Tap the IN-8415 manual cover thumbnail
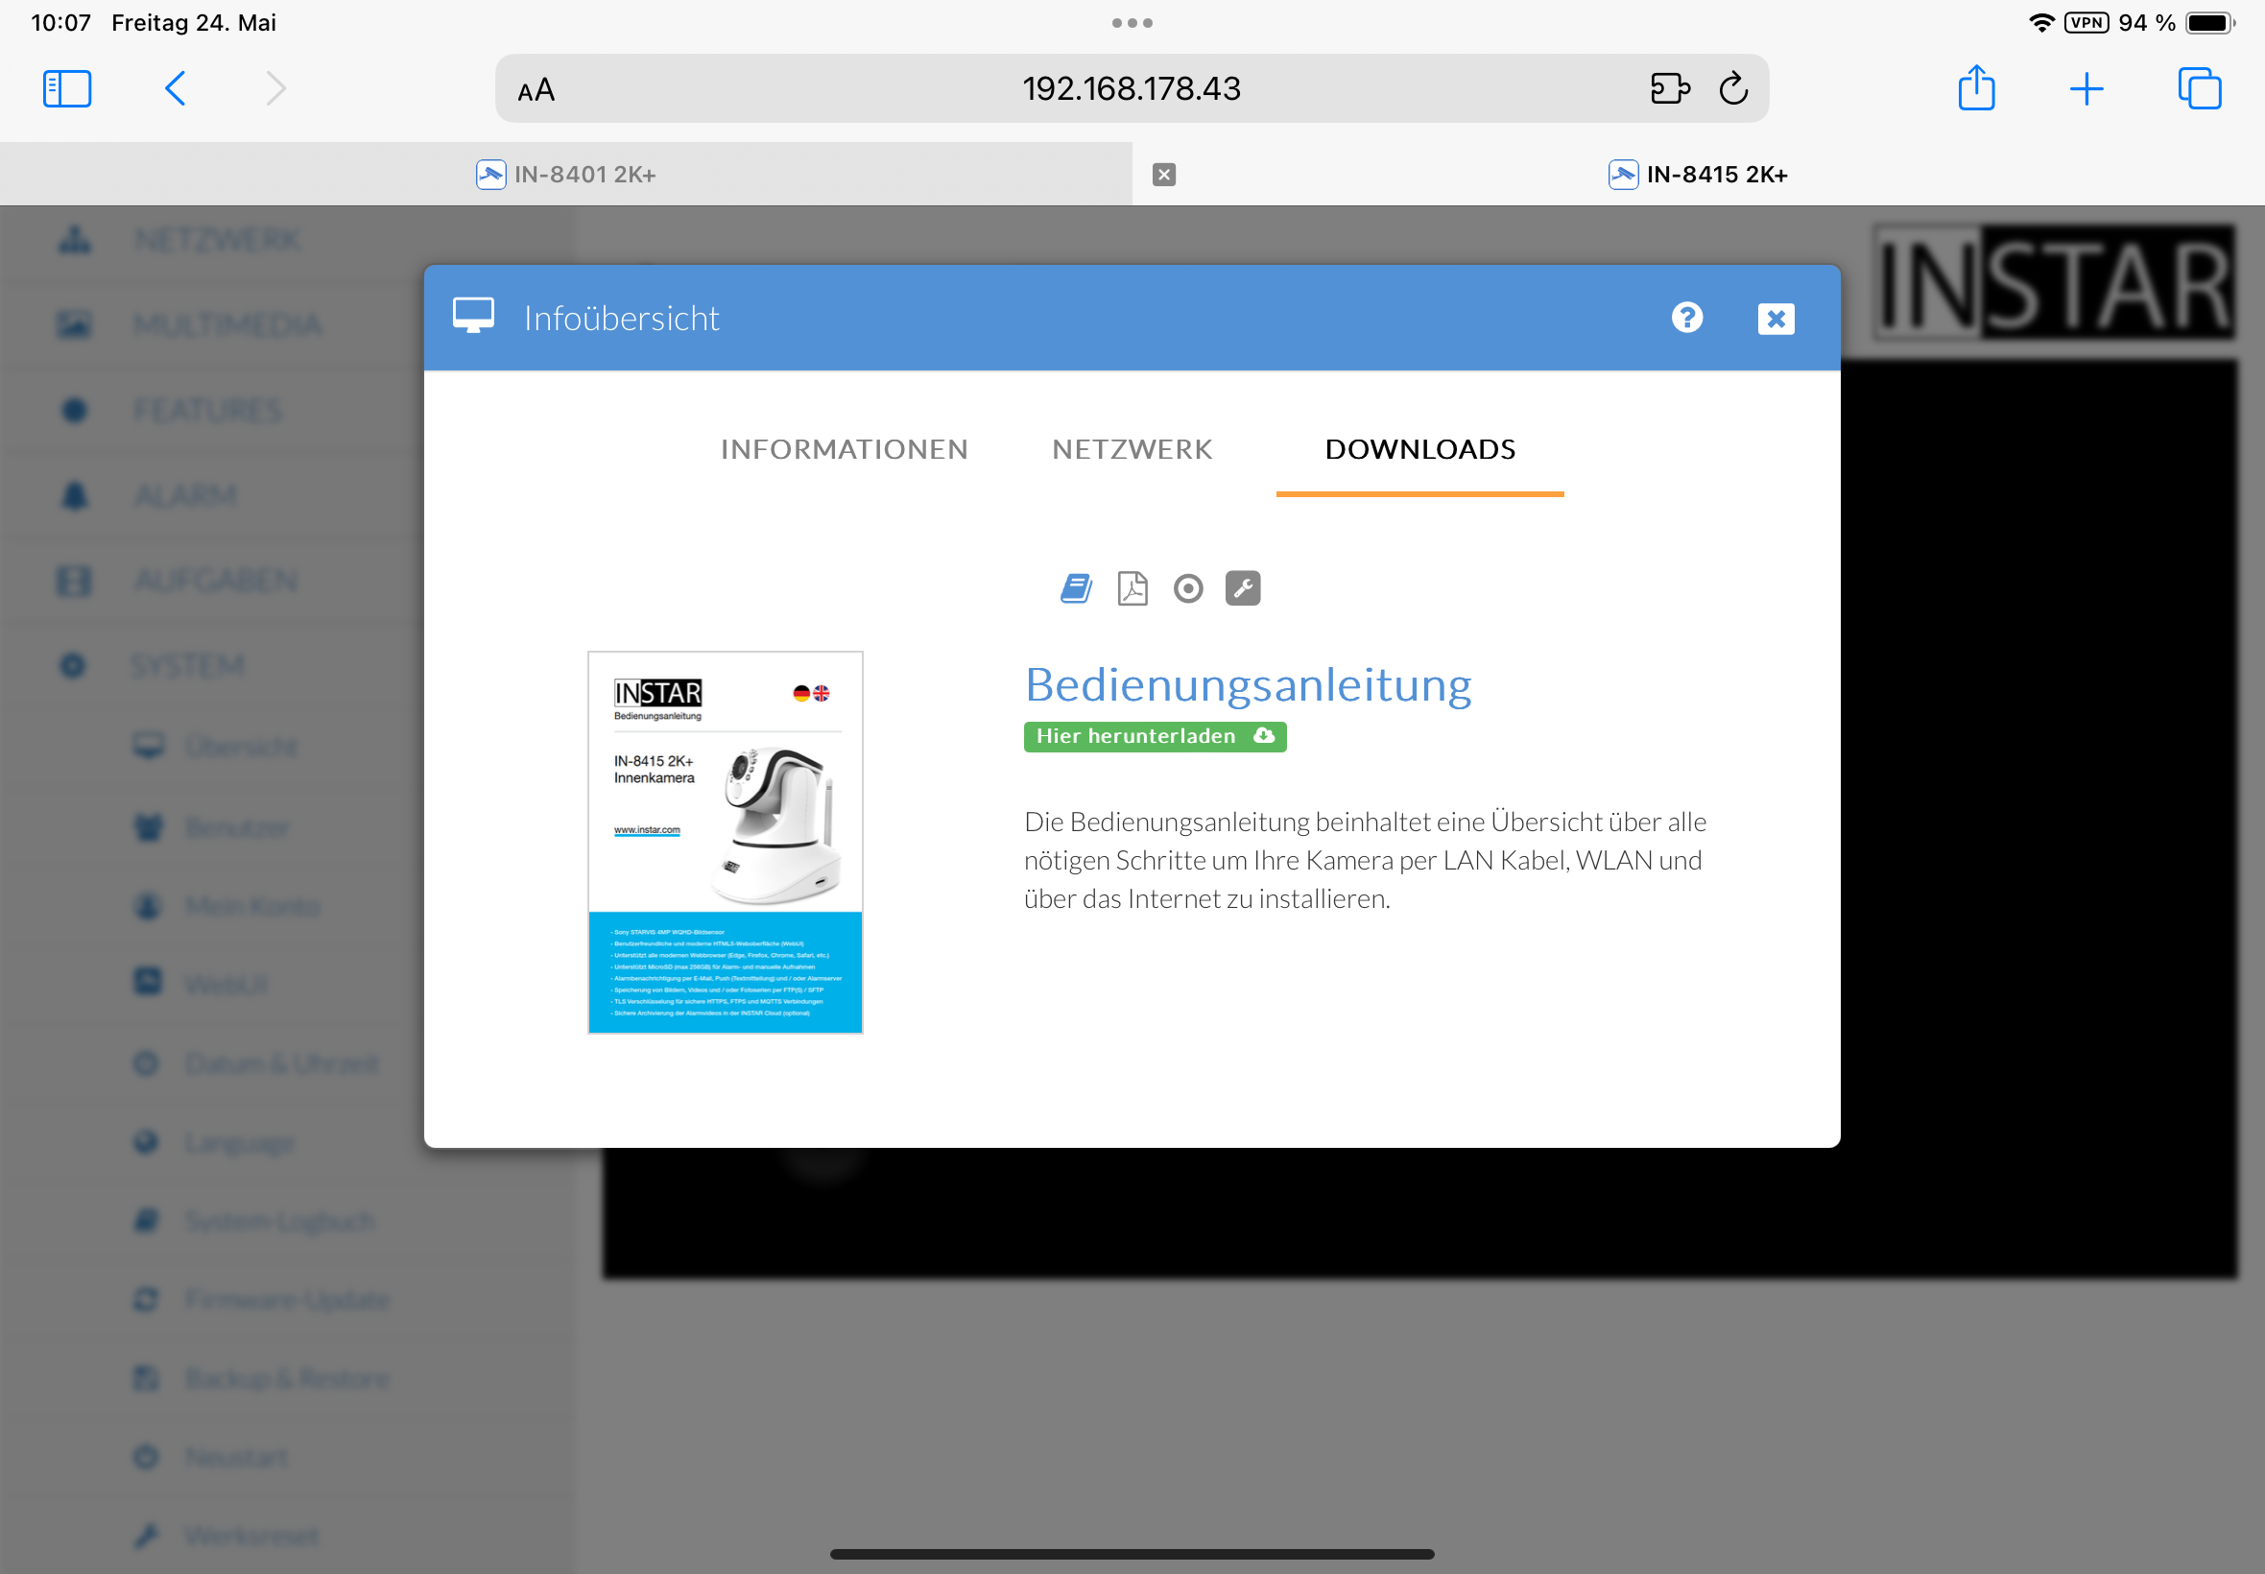This screenshot has width=2265, height=1574. (725, 842)
